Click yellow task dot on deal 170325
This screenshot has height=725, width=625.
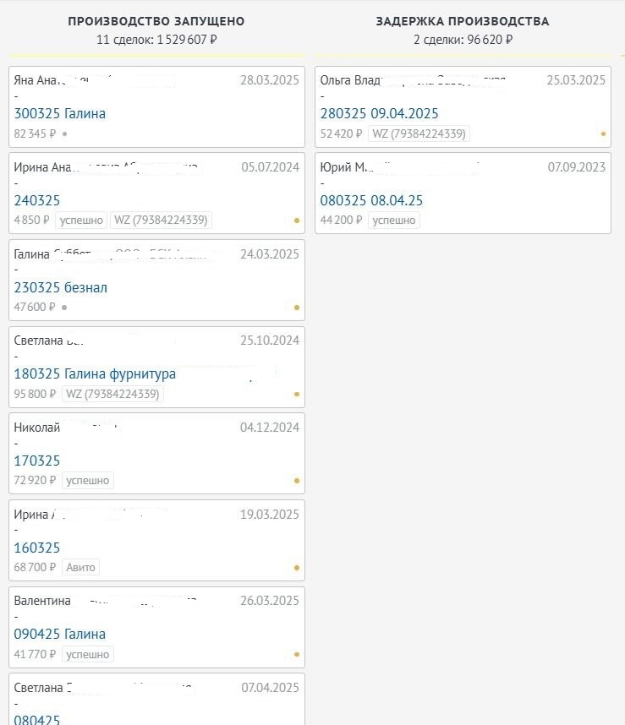(297, 481)
